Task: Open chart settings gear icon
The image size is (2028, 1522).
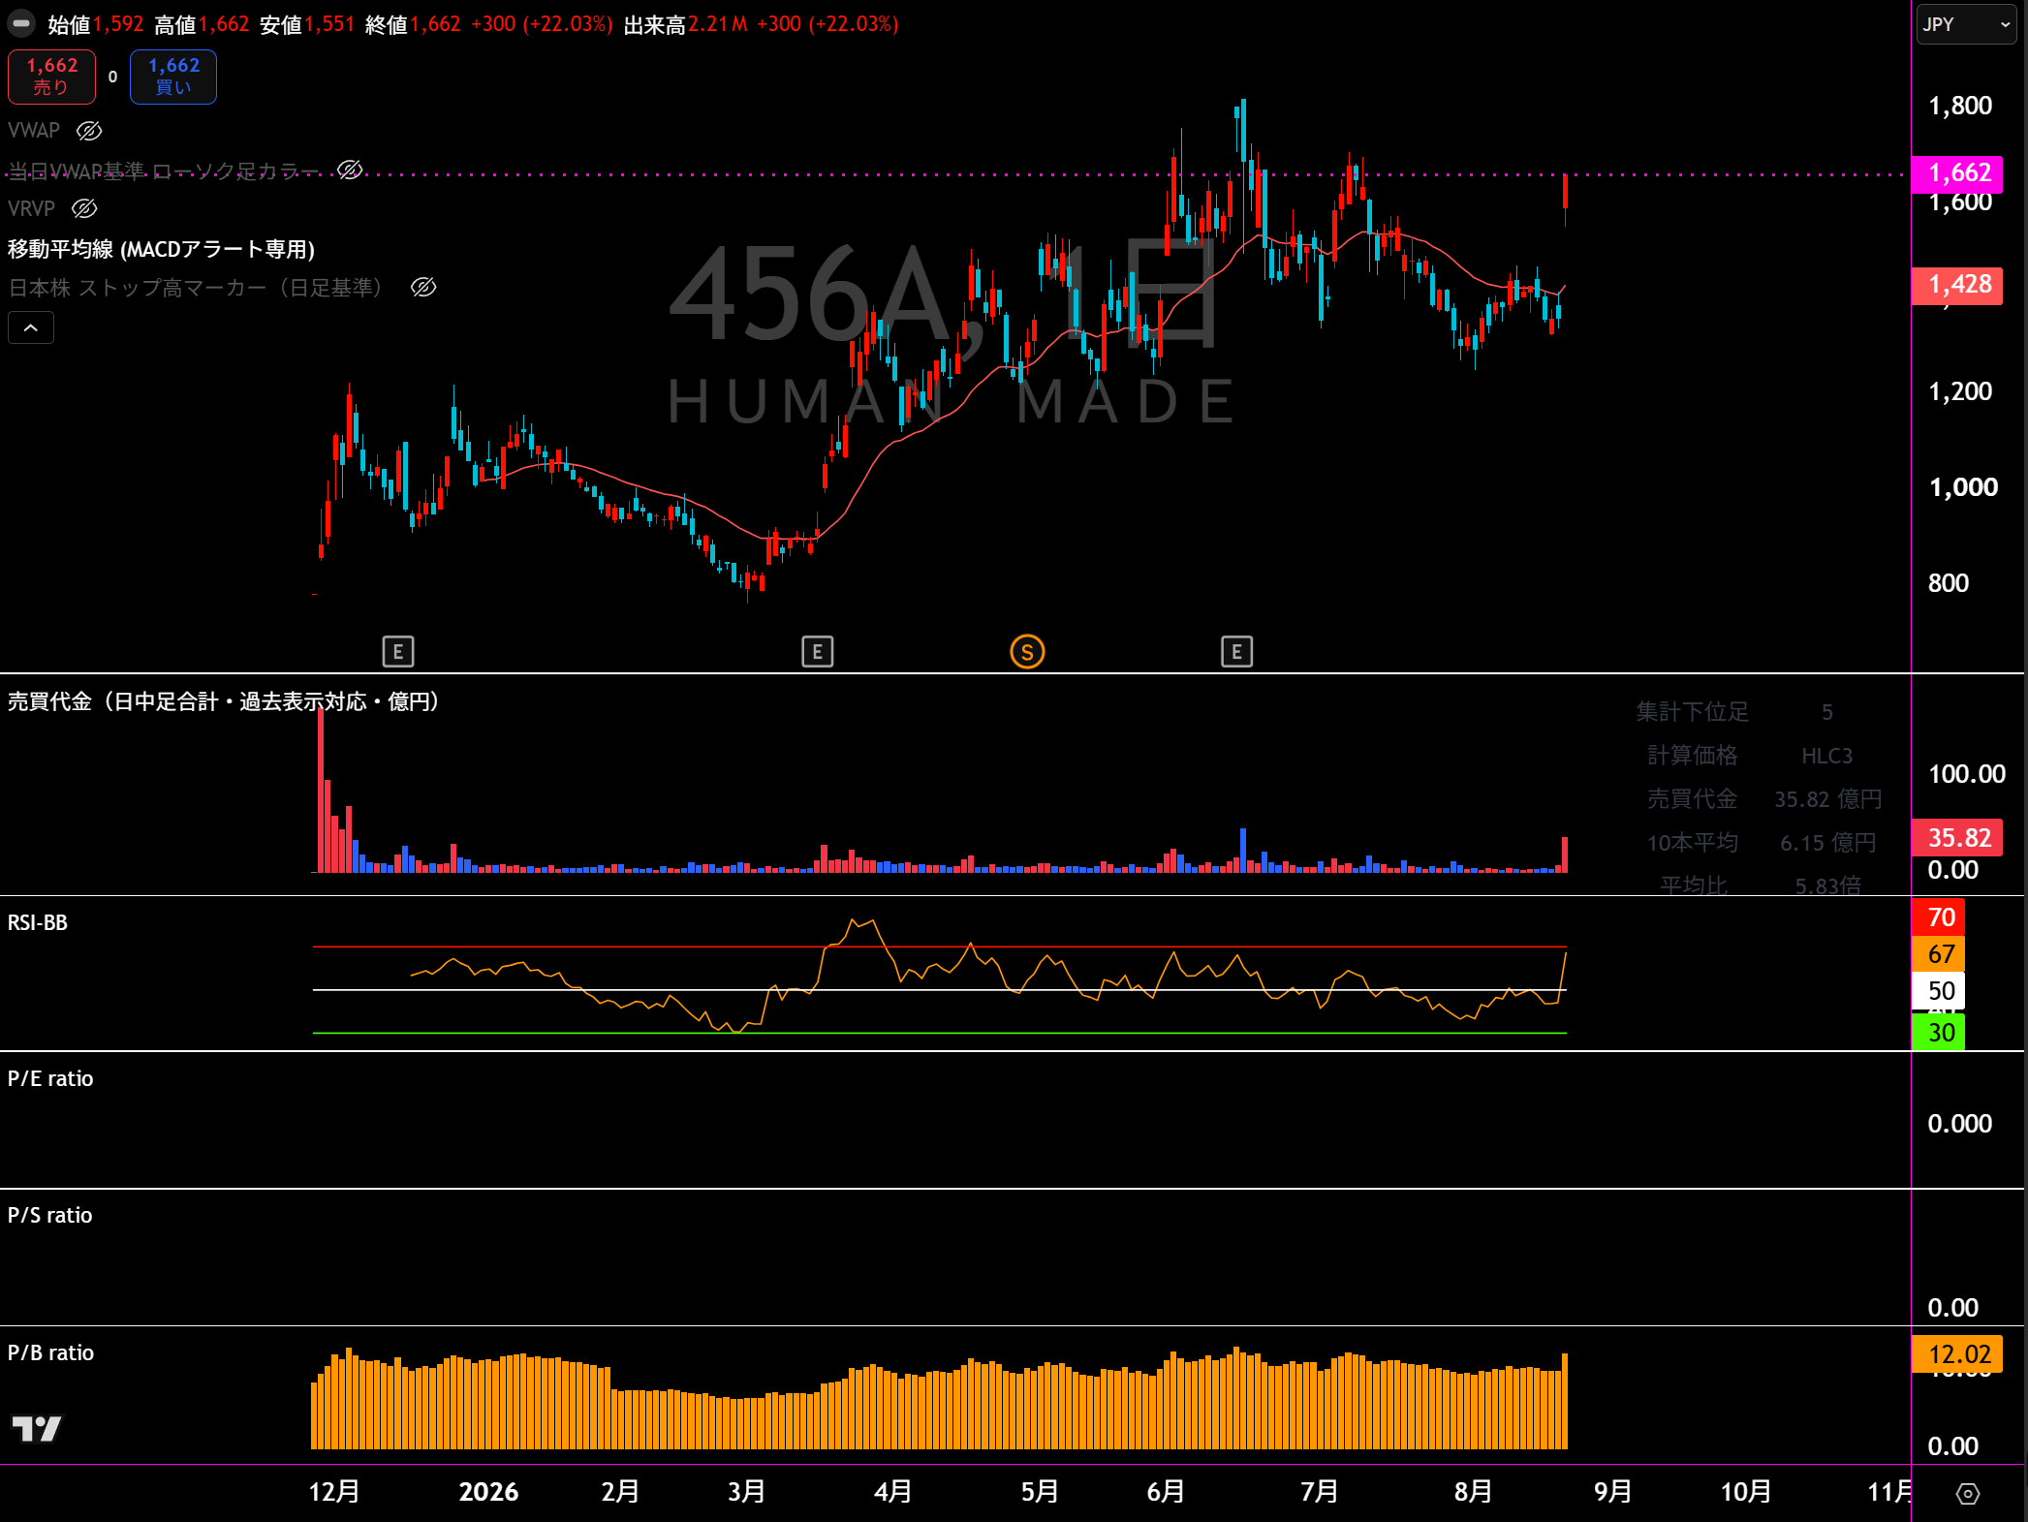Action: 1968,1494
